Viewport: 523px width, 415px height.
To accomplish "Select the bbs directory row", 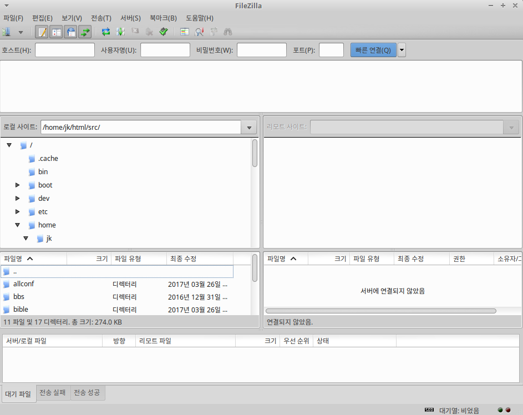I will (116, 297).
